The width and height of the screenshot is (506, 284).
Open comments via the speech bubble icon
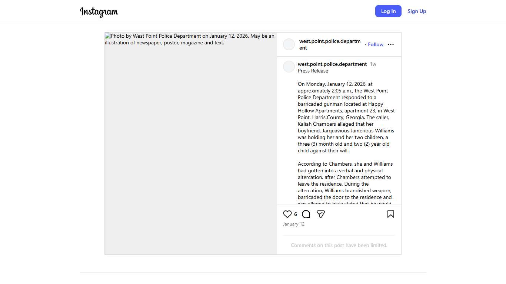pyautogui.click(x=306, y=214)
